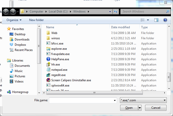Viewport: 173px width, 116px height.
Task: Create a New folder
Action: [x=36, y=20]
